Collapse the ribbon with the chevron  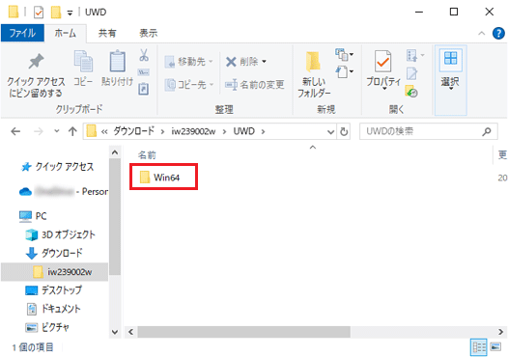482,34
